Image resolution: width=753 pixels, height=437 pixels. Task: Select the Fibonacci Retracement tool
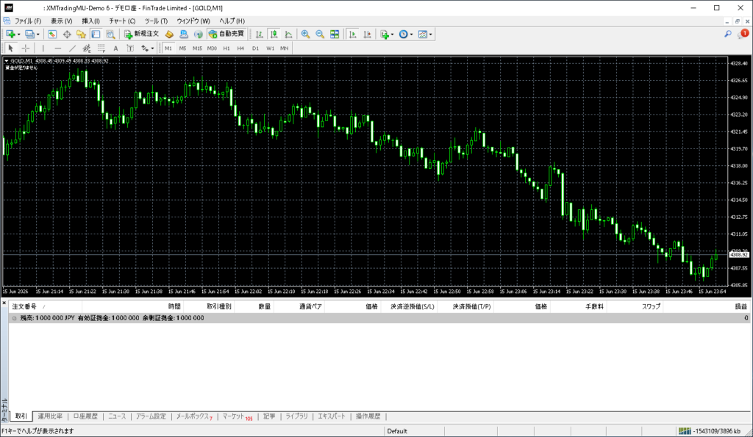(x=101, y=48)
